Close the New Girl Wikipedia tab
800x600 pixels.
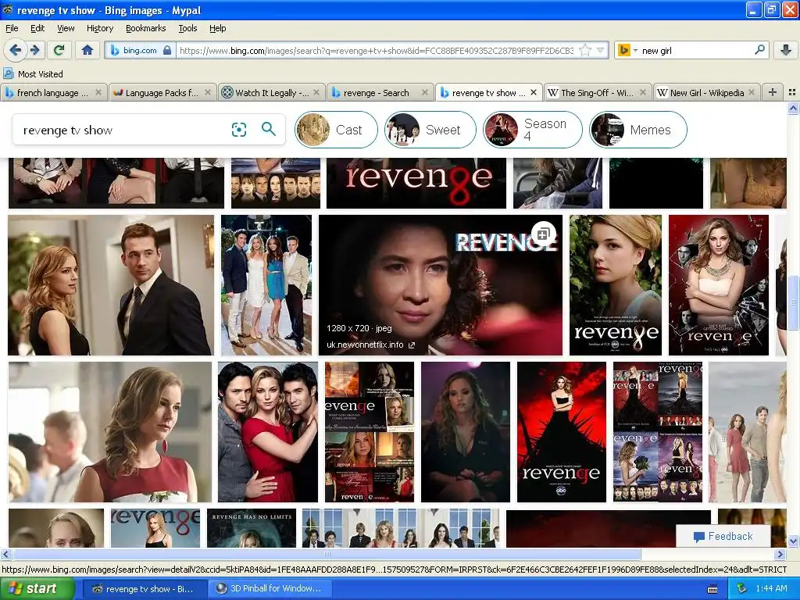point(751,92)
